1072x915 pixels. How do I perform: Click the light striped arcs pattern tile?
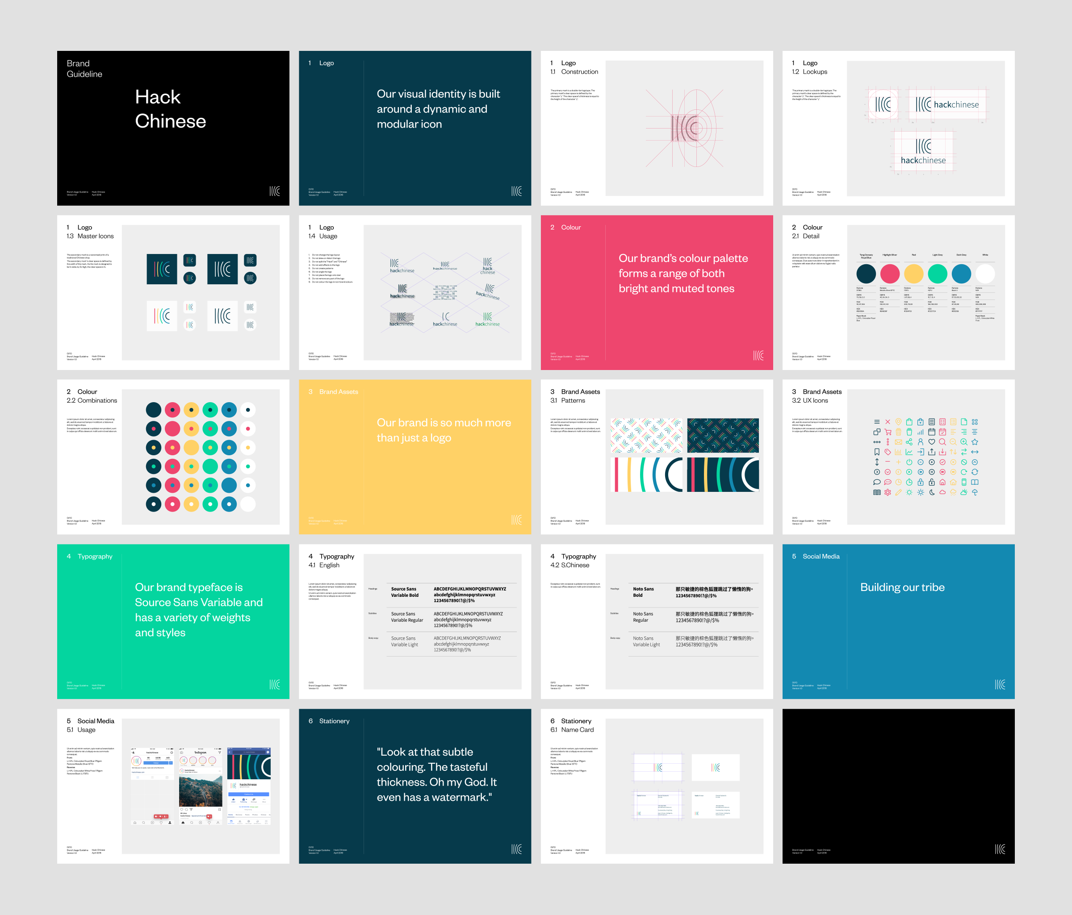[x=647, y=474]
